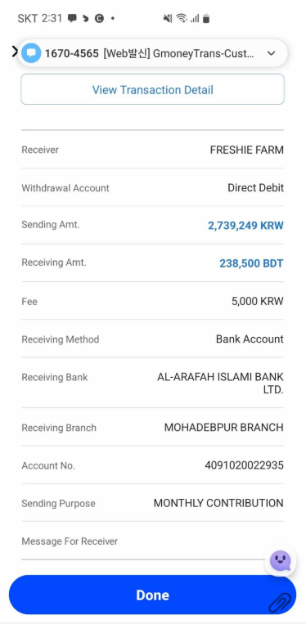The width and height of the screenshot is (306, 624).
Task: Tap the battery status icon
Action: 206,18
